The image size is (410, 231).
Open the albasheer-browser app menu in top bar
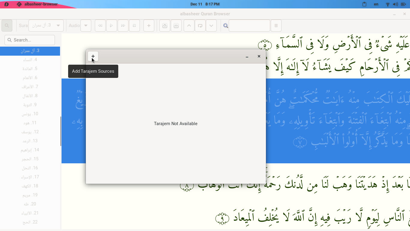click(37, 4)
